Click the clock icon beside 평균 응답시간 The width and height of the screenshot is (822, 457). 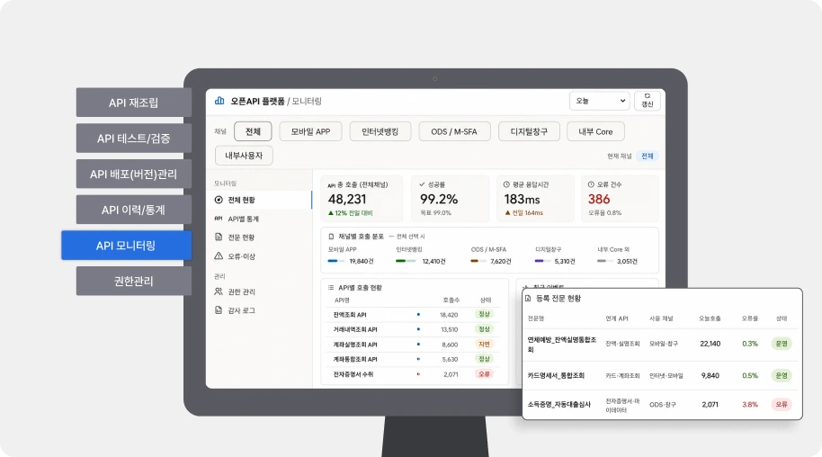(506, 184)
